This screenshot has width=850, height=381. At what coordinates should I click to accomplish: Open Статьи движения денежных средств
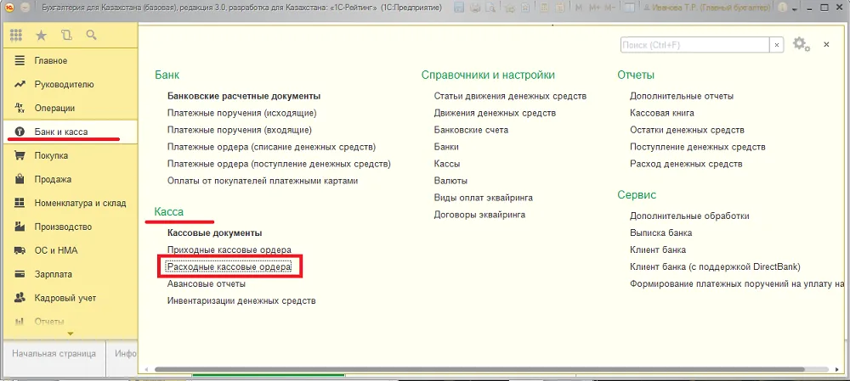point(510,97)
